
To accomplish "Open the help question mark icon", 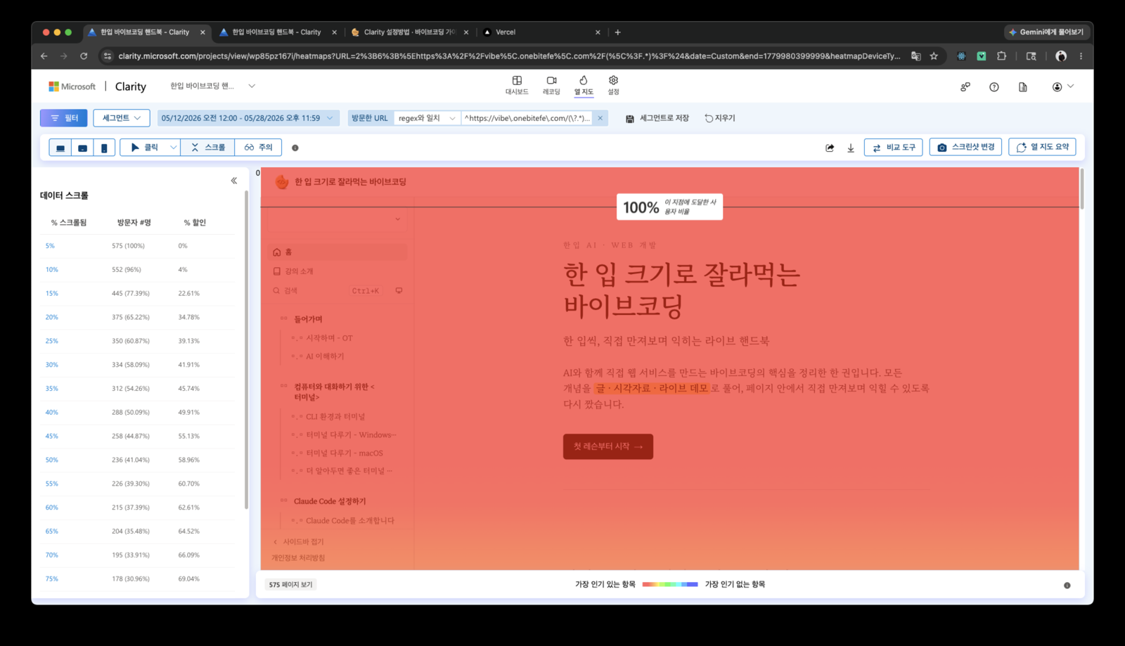I will point(994,86).
